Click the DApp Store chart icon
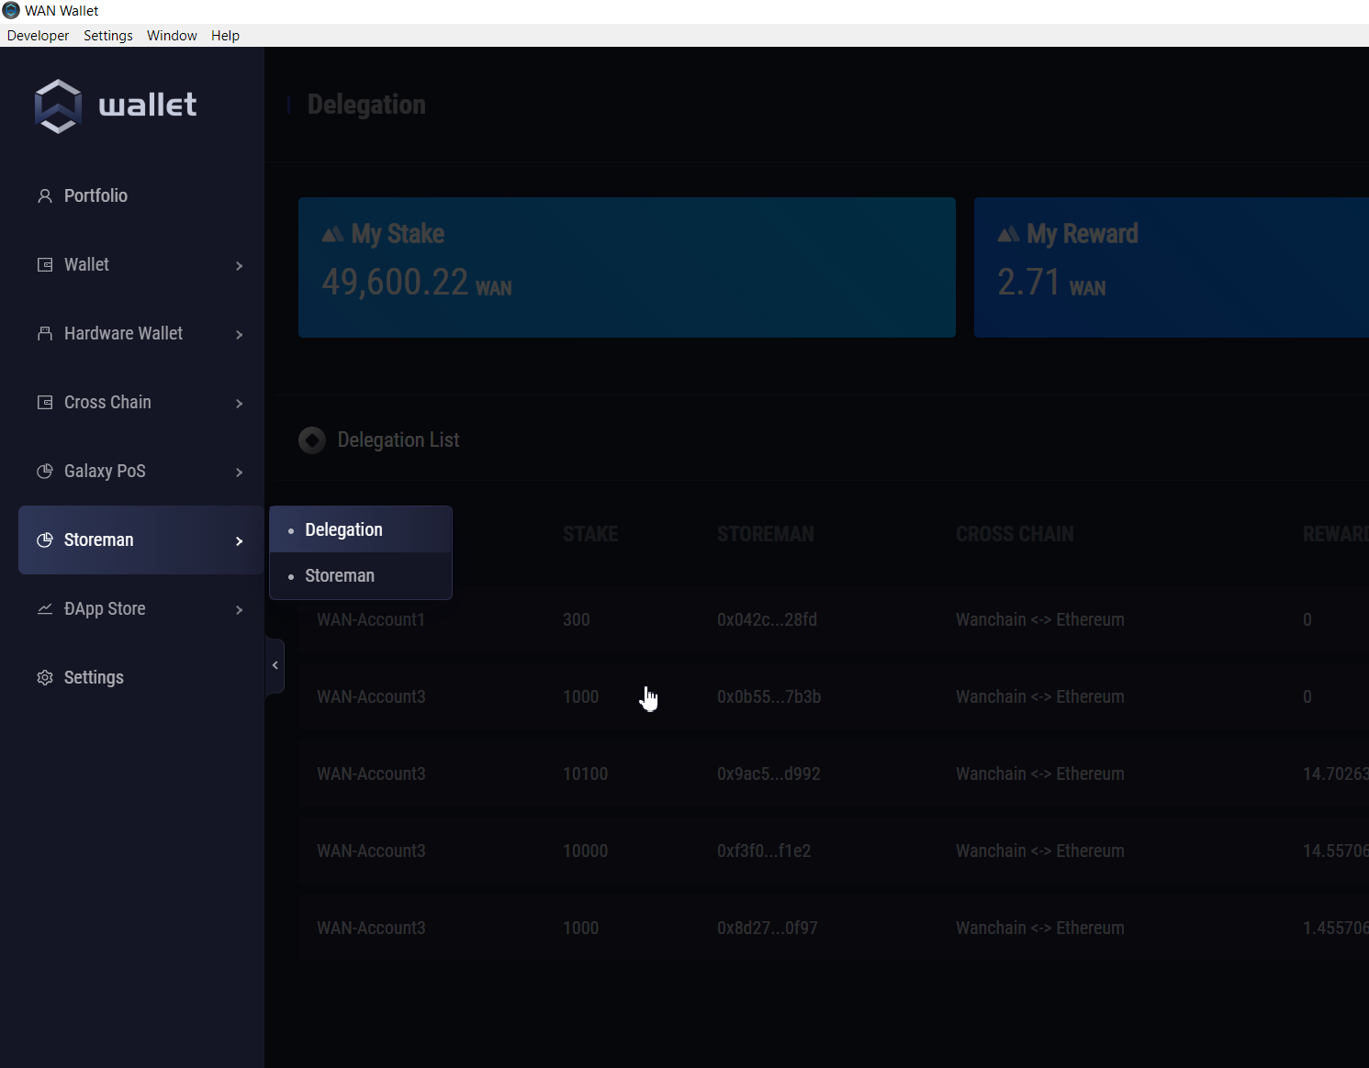Screen dimensions: 1369x1068 (x=44, y=608)
